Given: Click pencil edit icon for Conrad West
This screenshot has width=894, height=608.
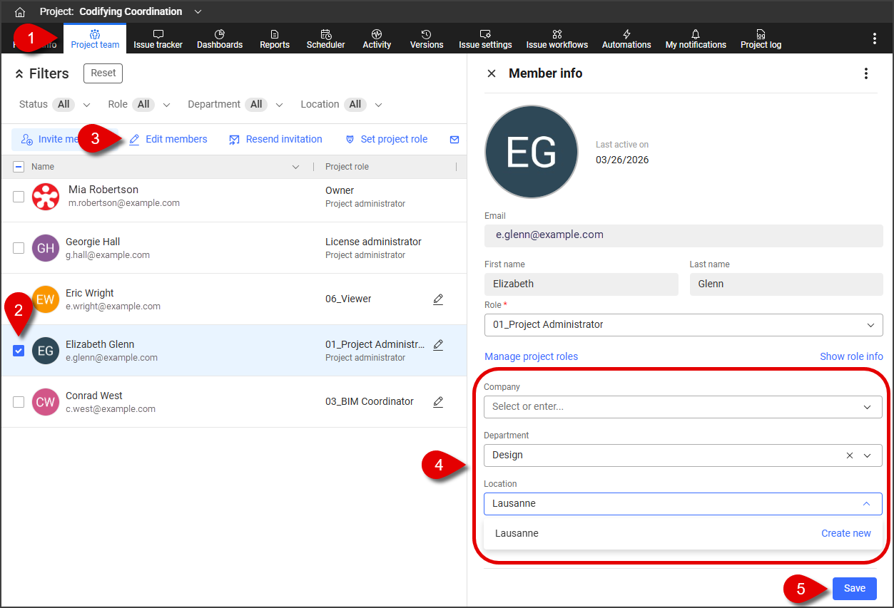Looking at the screenshot, I should pos(438,402).
